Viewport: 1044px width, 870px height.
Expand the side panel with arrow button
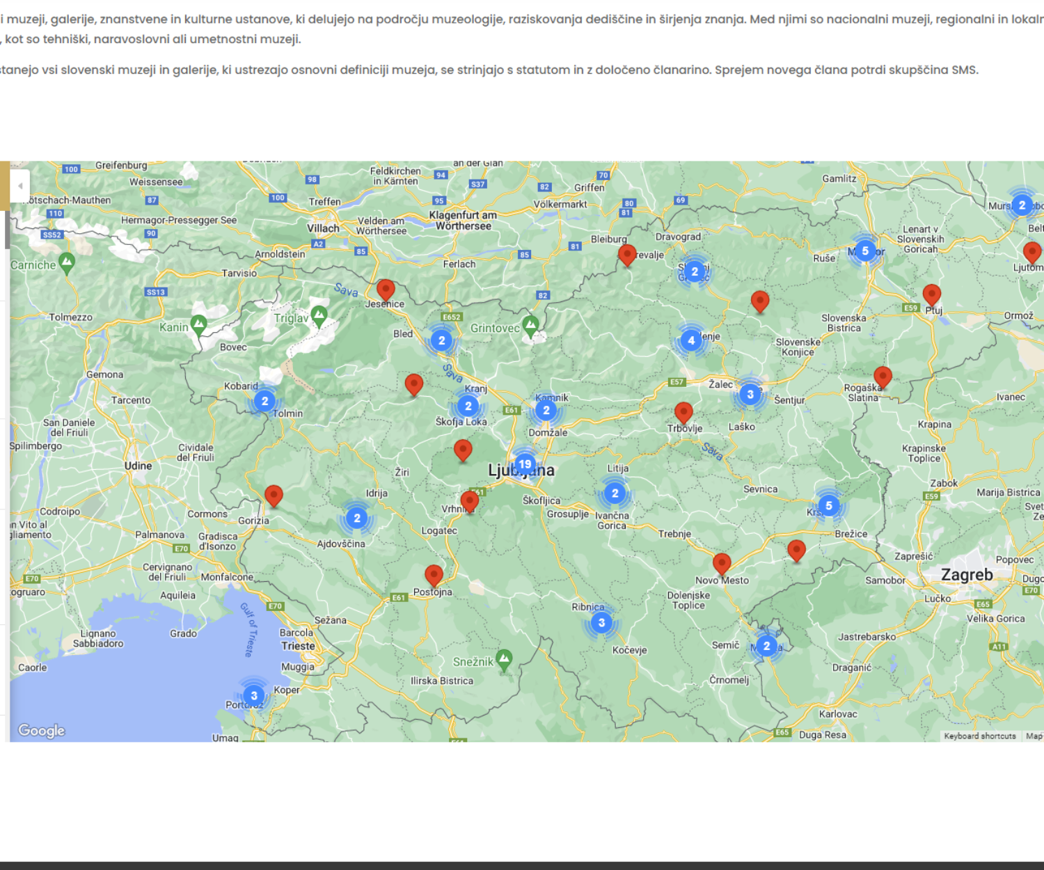[x=20, y=186]
